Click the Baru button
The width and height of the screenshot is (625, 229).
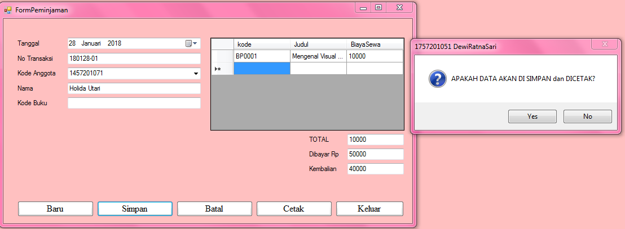(55, 209)
